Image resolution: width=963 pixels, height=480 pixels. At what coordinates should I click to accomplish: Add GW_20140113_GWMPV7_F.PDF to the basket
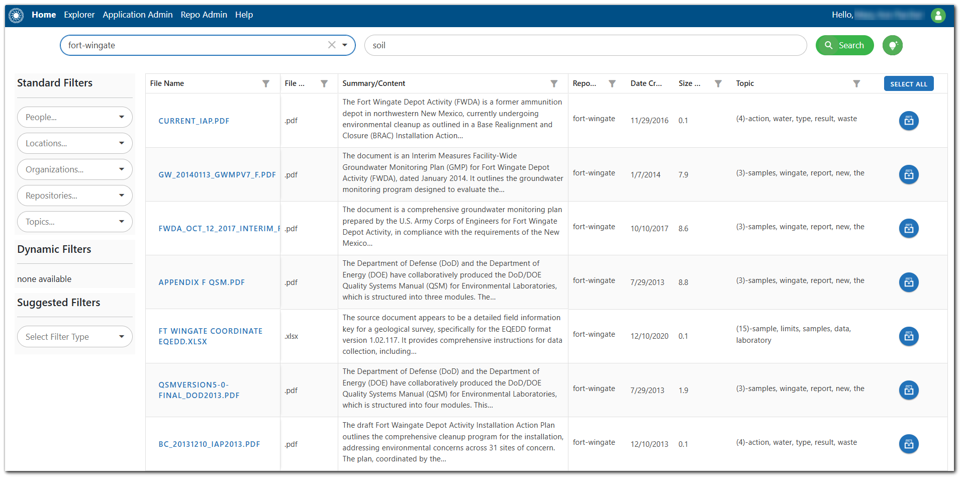coord(909,174)
